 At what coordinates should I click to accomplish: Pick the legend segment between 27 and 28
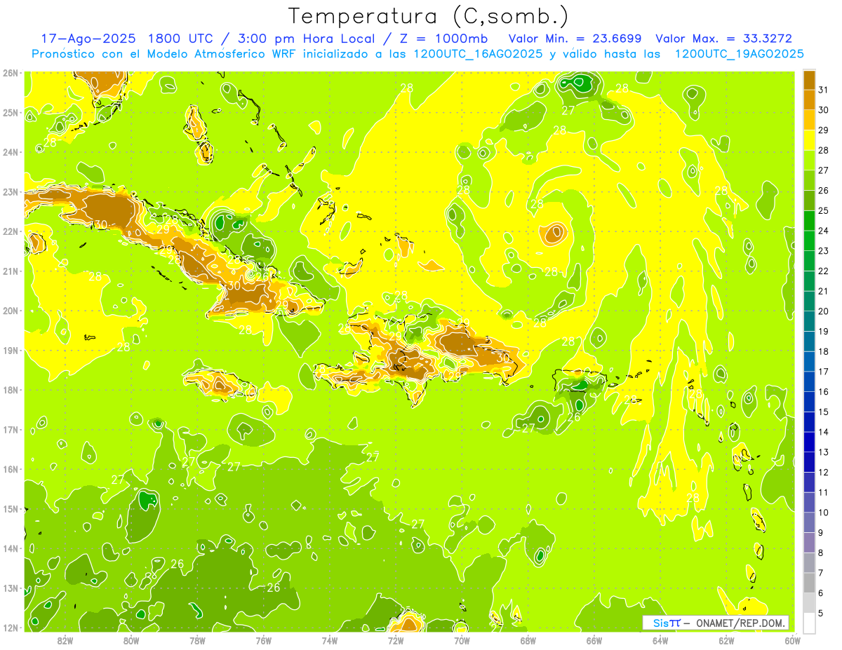(809, 160)
